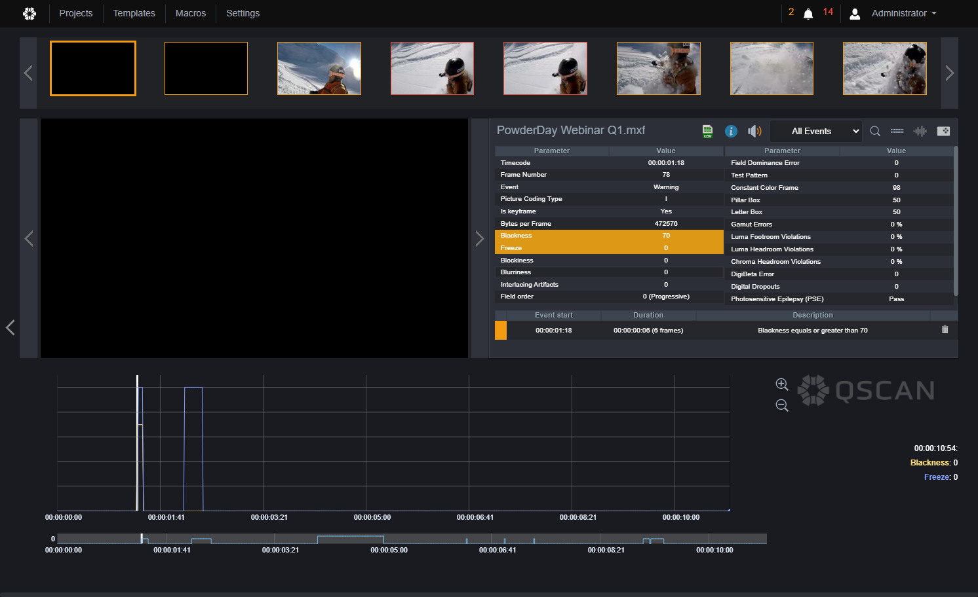
Task: Select the highlighted Blackness parameter row
Action: click(609, 236)
